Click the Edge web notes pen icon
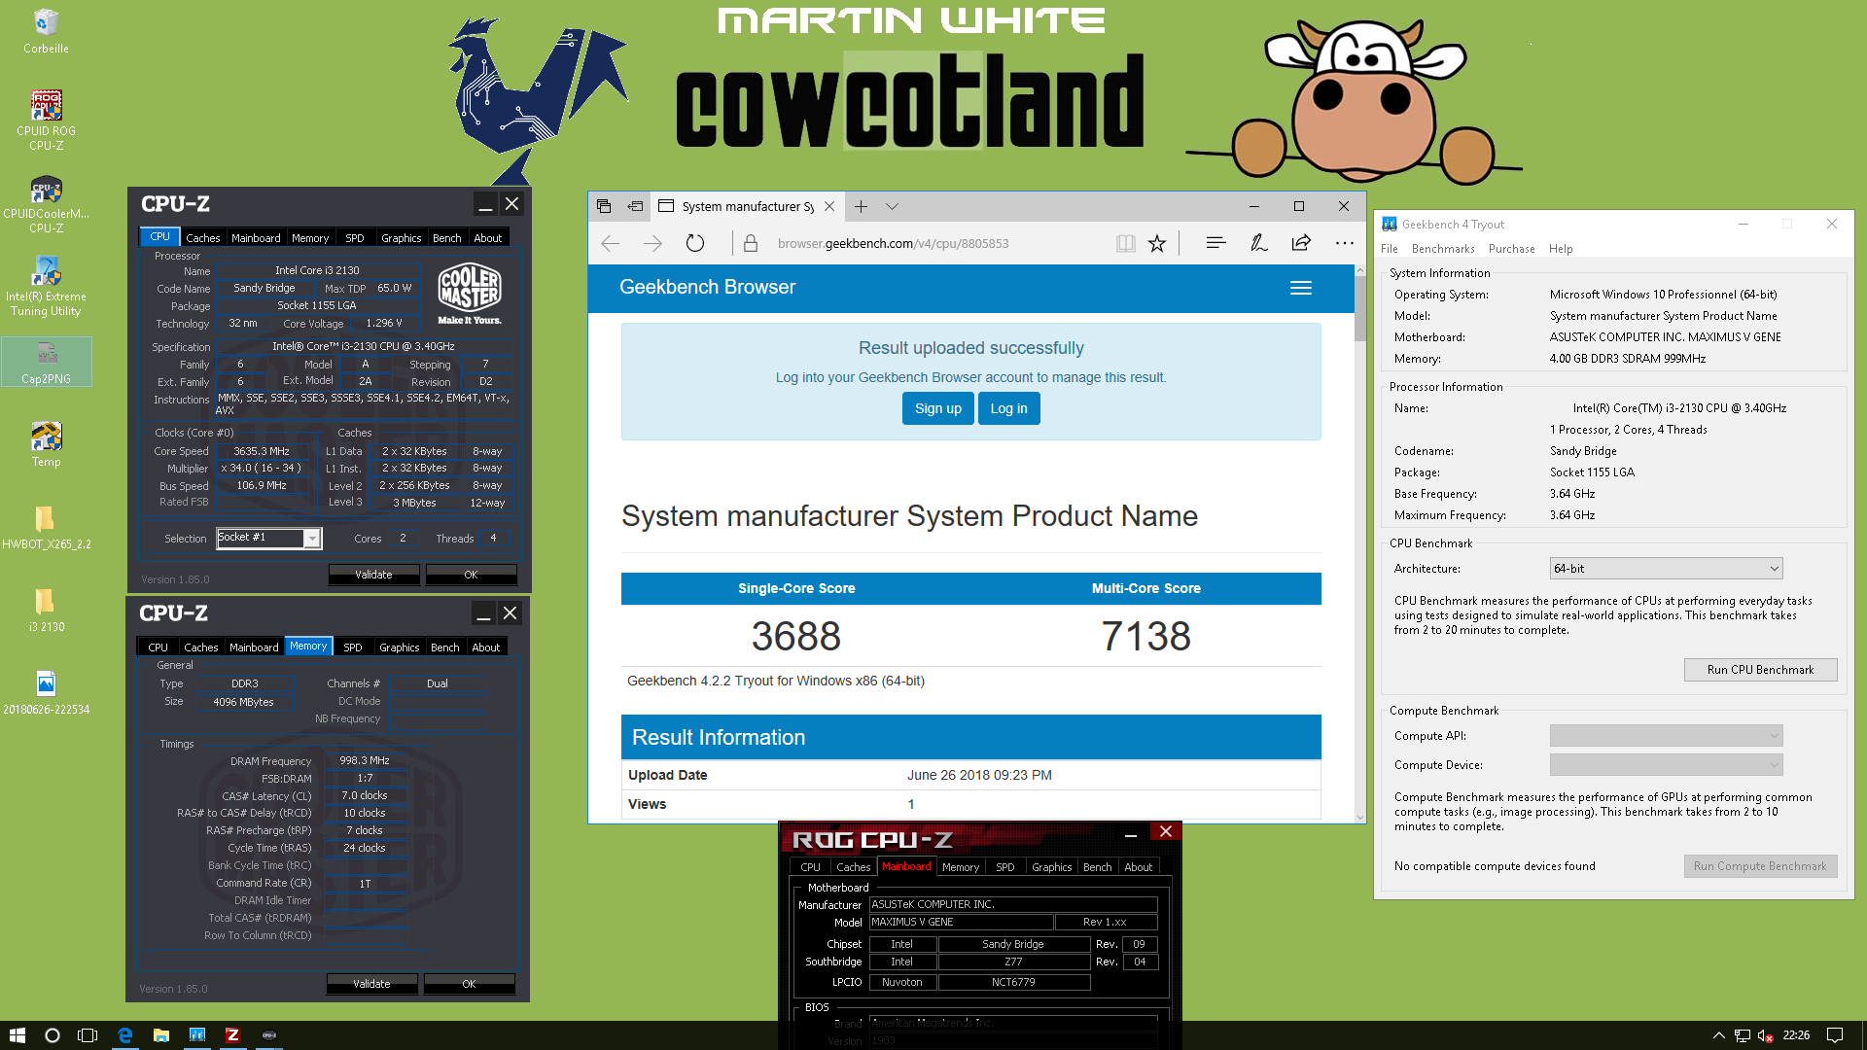The image size is (1867, 1050). click(x=1258, y=244)
